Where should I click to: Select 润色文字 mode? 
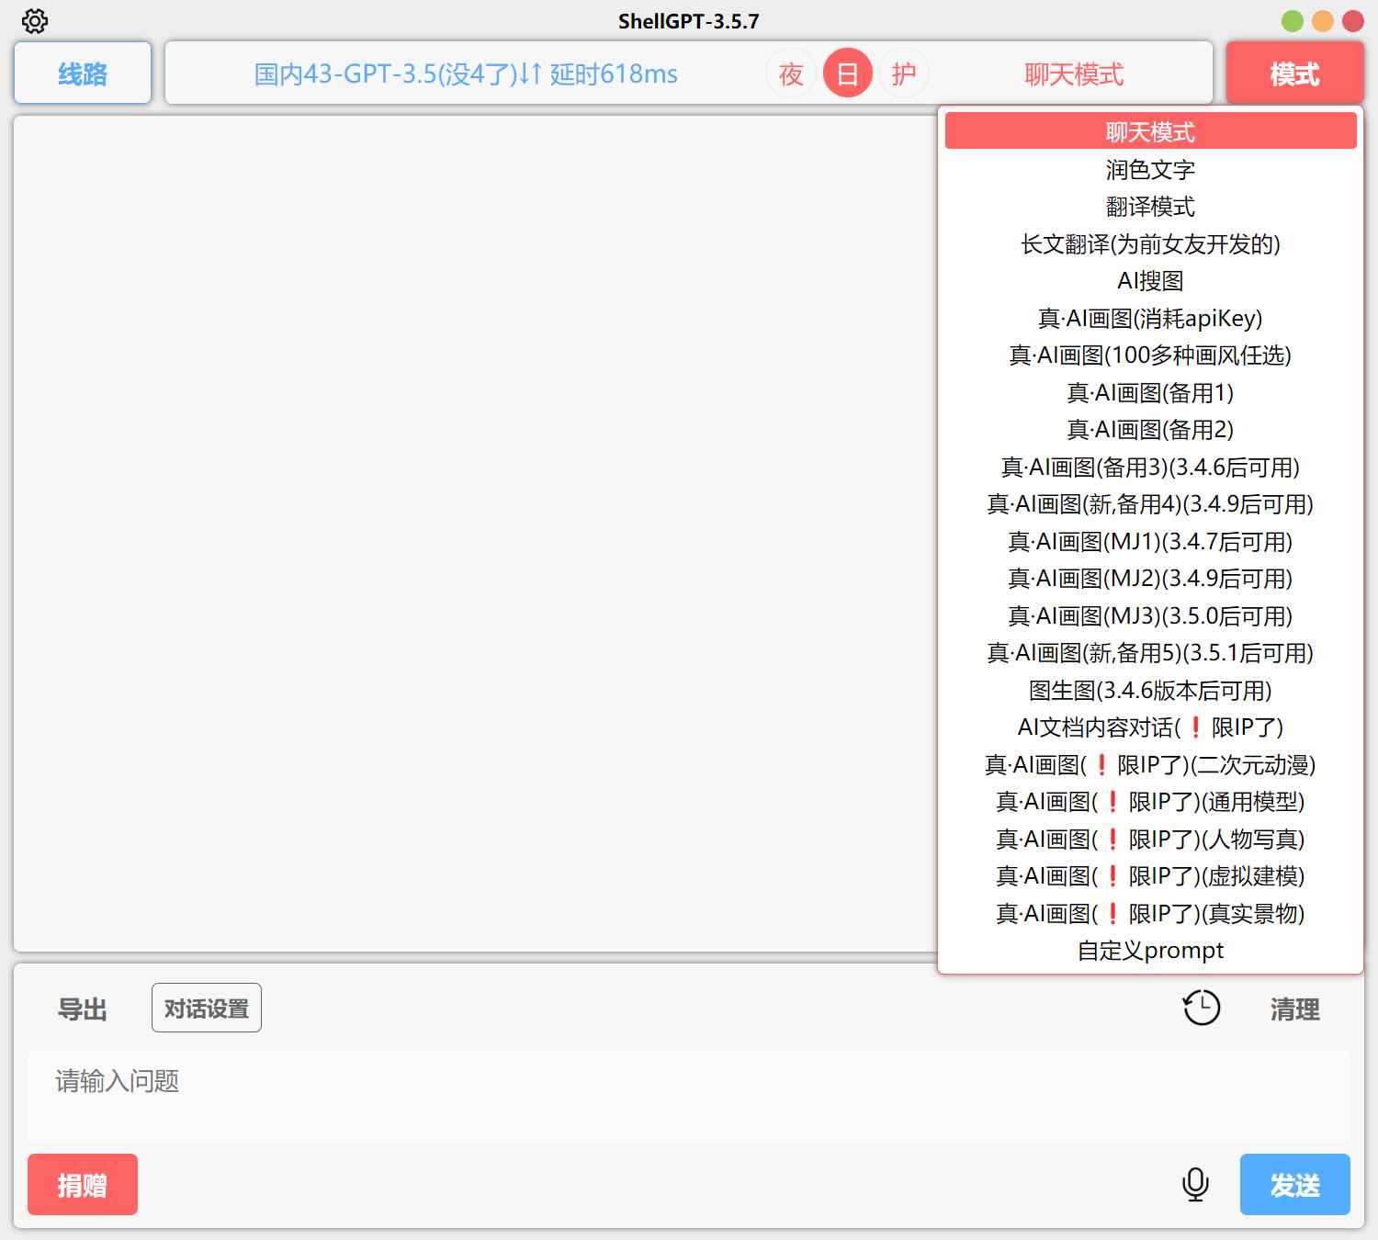point(1151,168)
